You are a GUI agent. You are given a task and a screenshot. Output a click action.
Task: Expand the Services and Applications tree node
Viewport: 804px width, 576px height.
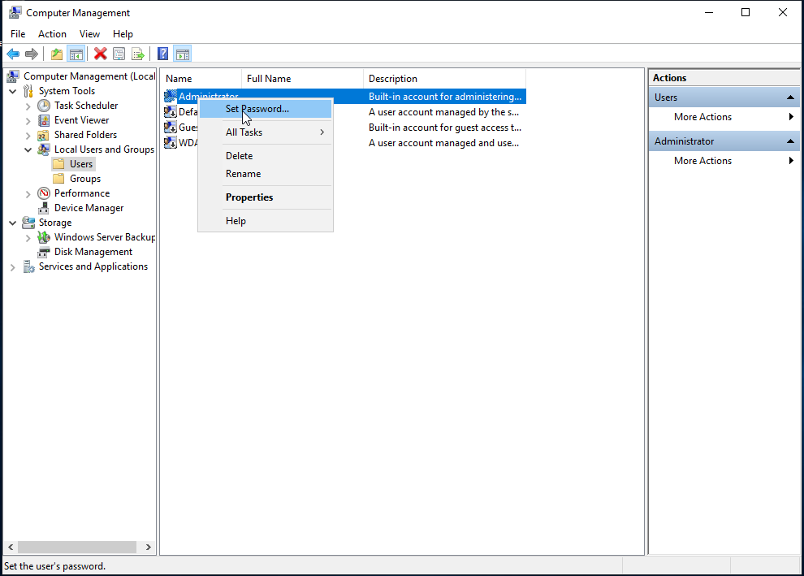(x=11, y=266)
